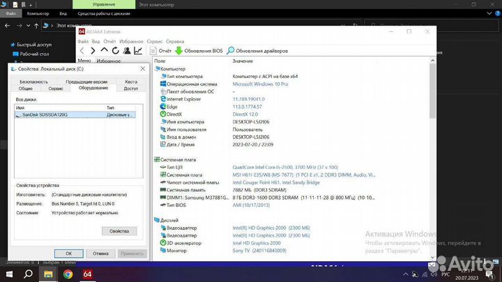
Task: Click QuadCore Intel Core i5-2500 link
Action: click(x=285, y=167)
